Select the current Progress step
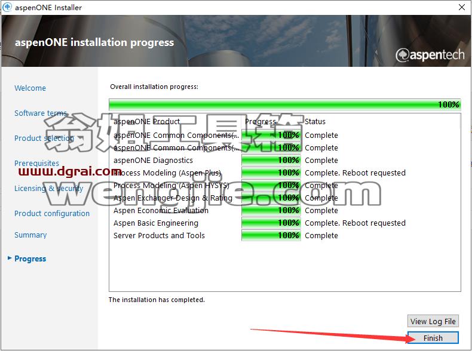The height and width of the screenshot is (351, 472). tap(30, 258)
